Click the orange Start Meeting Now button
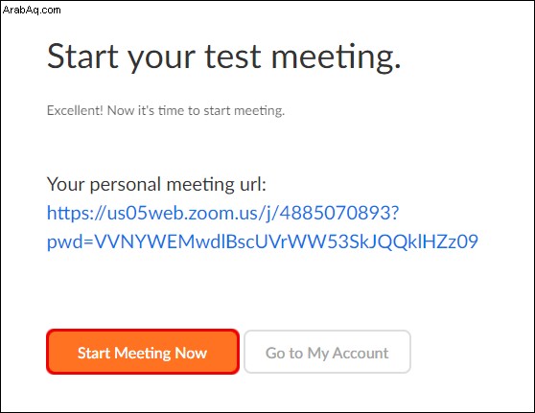This screenshot has height=413, width=535. tap(143, 352)
